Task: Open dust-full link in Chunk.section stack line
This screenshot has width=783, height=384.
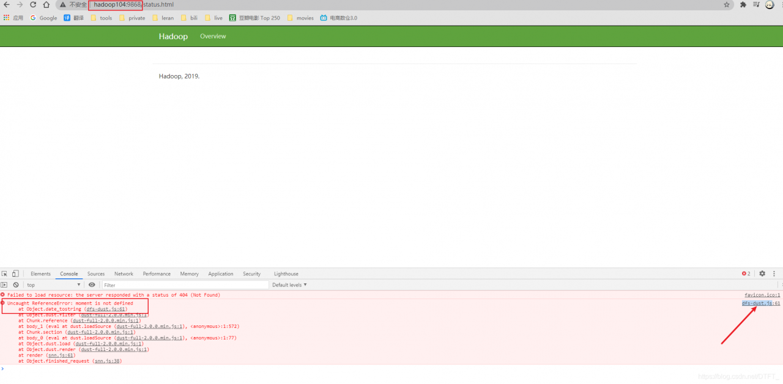Action: point(100,332)
